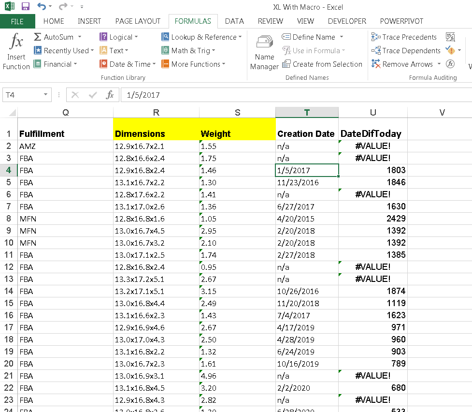This screenshot has height=412, width=472.
Task: Click the Math & Trig functions icon
Action: 165,50
